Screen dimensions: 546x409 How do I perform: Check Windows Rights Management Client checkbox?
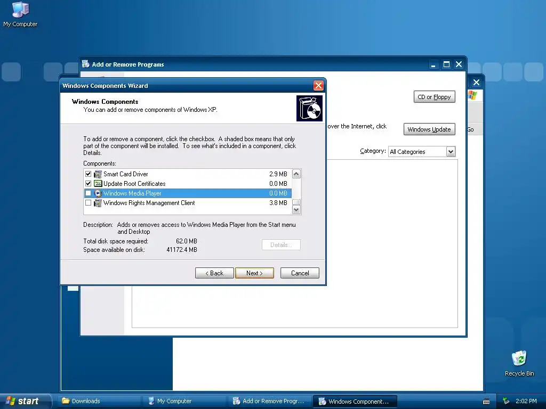88,203
